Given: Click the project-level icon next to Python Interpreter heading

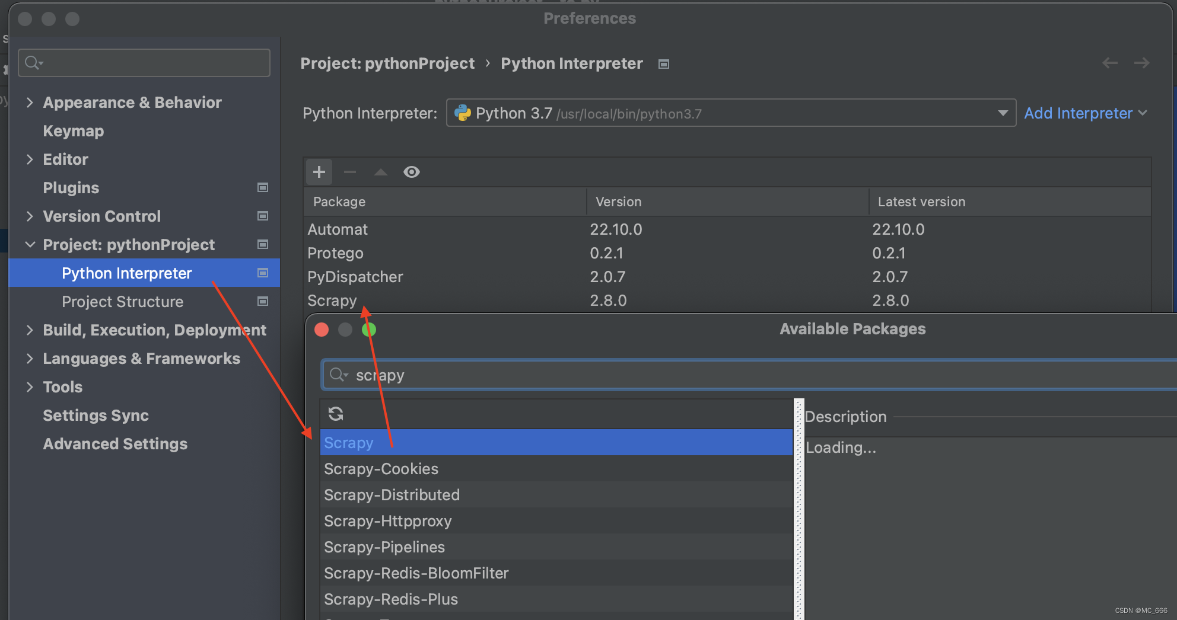Looking at the screenshot, I should point(664,64).
